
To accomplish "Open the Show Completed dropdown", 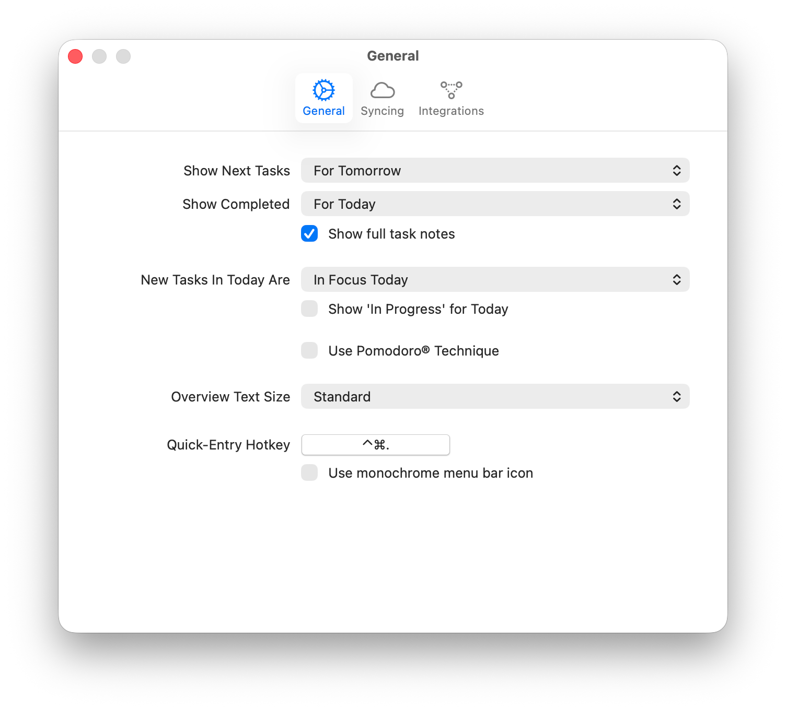I will pos(494,204).
